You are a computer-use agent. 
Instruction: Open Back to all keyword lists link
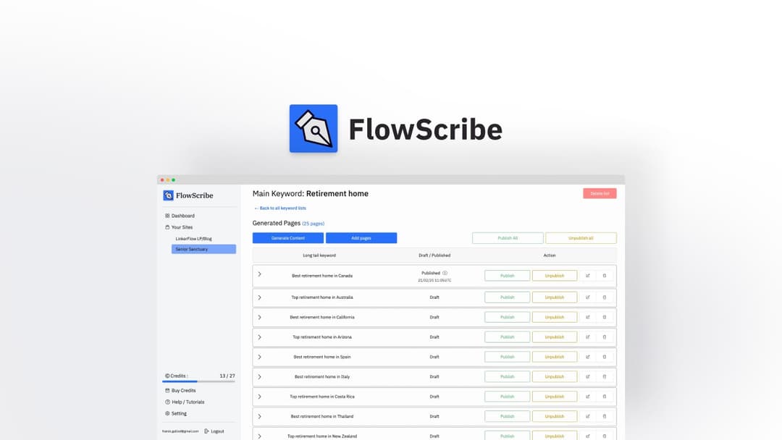click(279, 208)
